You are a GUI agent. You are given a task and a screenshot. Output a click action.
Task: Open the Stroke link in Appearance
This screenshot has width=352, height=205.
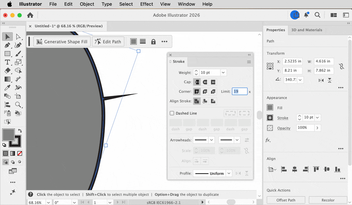point(283,118)
